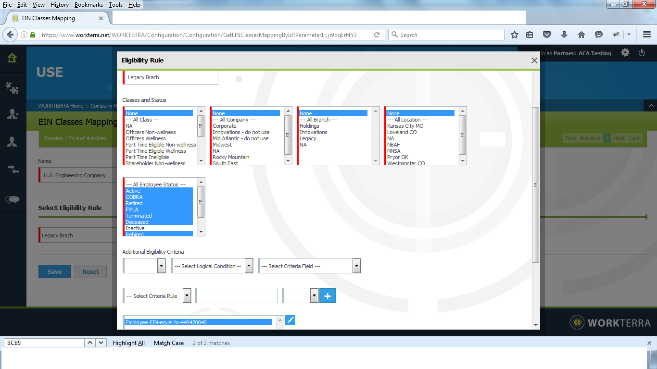
Task: Open the Bookmarks menu
Action: [88, 5]
